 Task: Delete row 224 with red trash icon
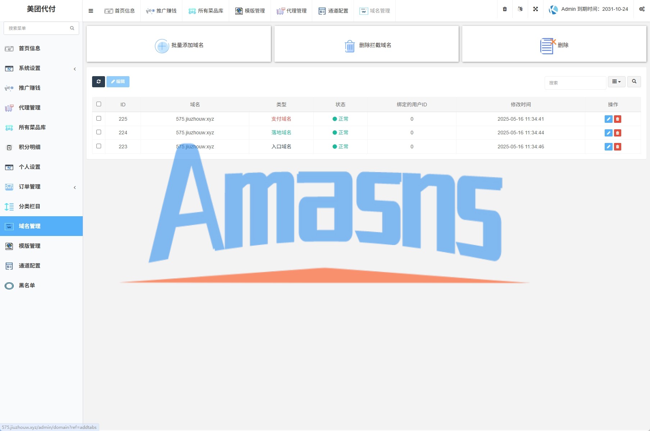pyautogui.click(x=618, y=133)
